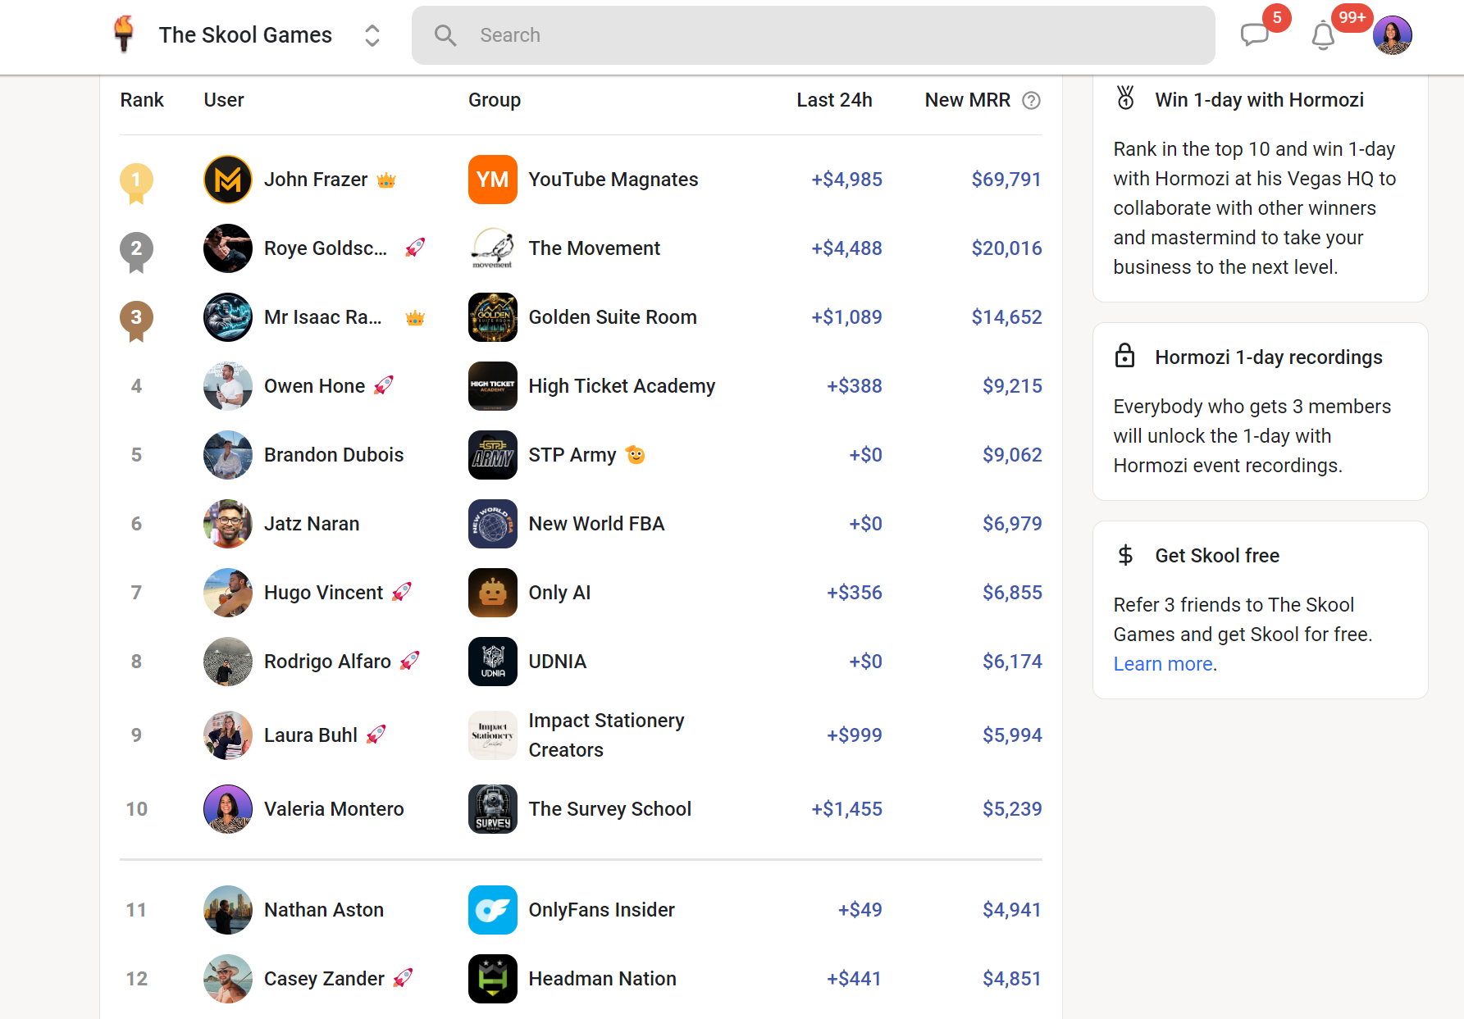Viewport: 1464px width, 1019px height.
Task: Open Headman Nation group link
Action: (x=603, y=979)
